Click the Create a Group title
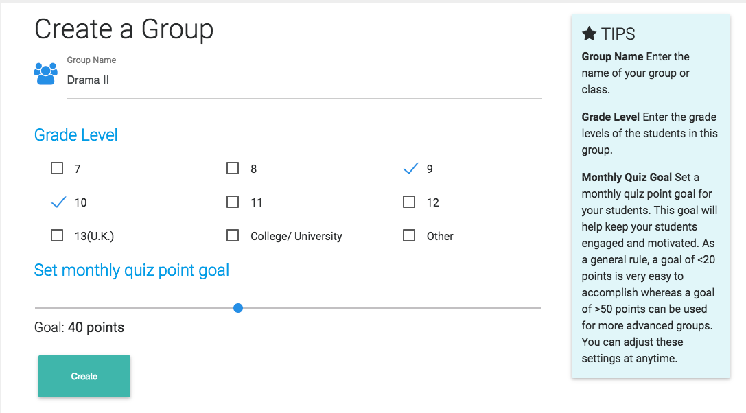The height and width of the screenshot is (413, 746). point(124,30)
